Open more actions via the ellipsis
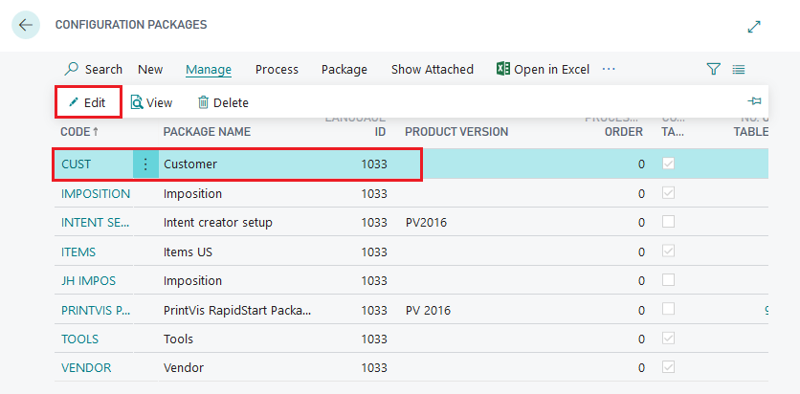This screenshot has height=394, width=800. tap(609, 69)
